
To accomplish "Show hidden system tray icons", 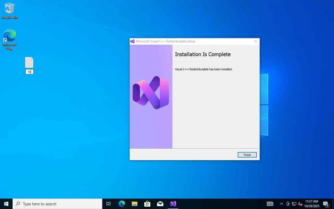I will point(281,204).
